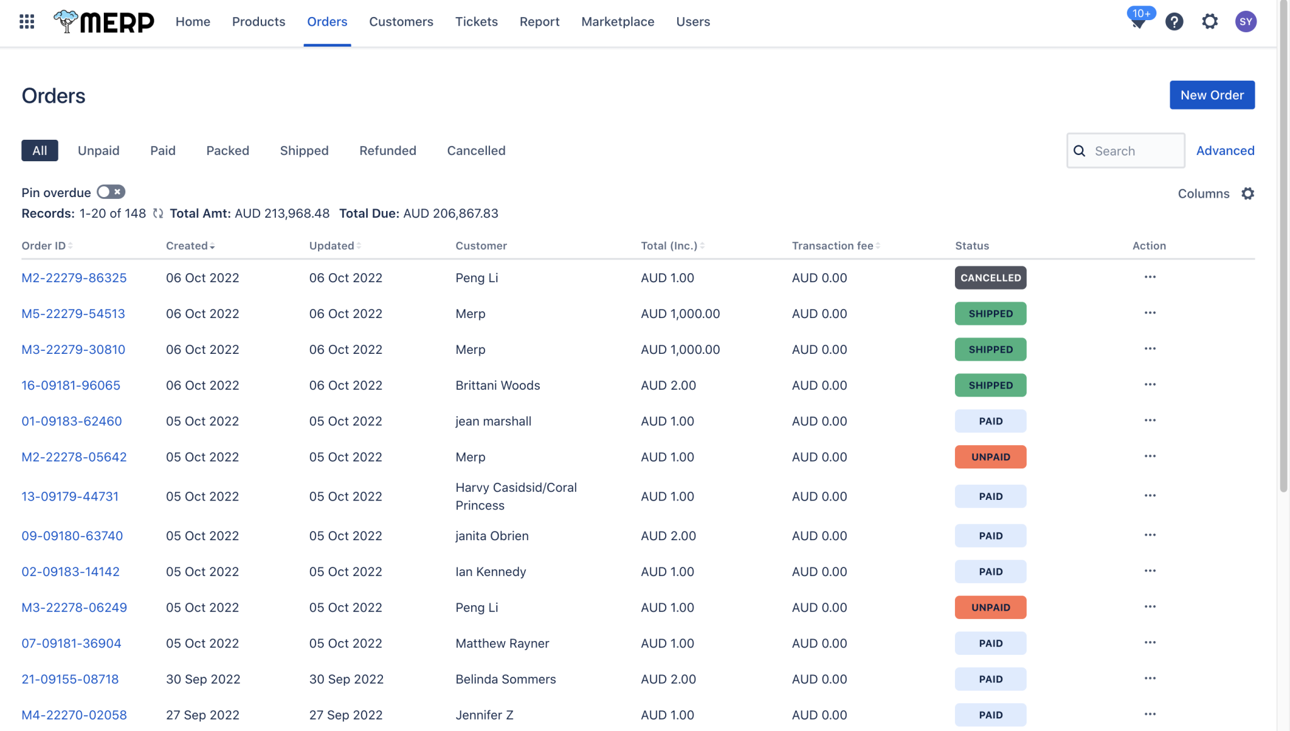This screenshot has height=731, width=1290.
Task: Open action menu for jean marshall order
Action: pos(1150,421)
